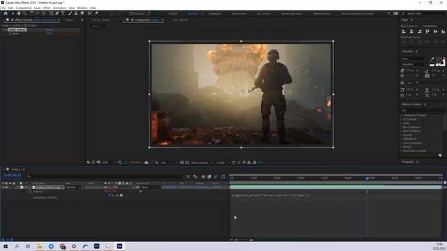Click After Effects taskbar icon
The width and height of the screenshot is (447, 251).
coord(119,246)
